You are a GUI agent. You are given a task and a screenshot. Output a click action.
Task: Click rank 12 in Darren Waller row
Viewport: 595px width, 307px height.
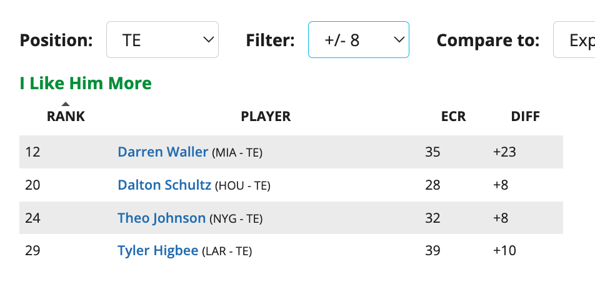32,152
